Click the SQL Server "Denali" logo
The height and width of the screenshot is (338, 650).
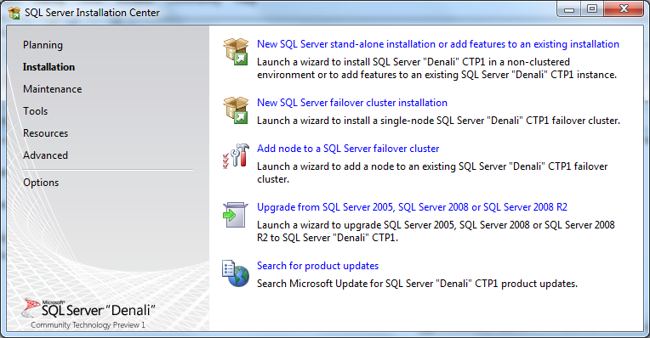[88, 309]
